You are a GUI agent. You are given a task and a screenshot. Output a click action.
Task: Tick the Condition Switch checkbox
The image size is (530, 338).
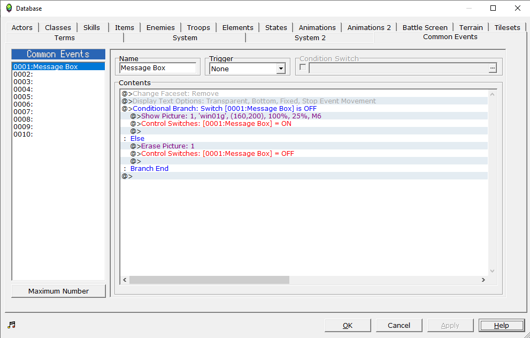303,67
